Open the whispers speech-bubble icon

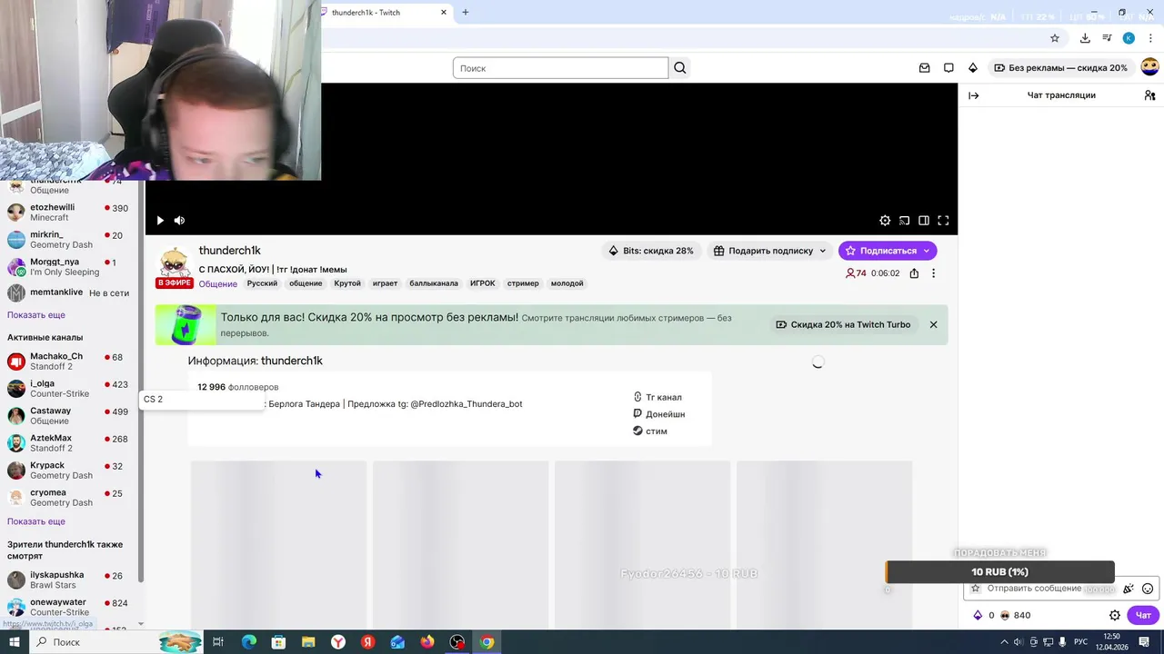click(948, 68)
